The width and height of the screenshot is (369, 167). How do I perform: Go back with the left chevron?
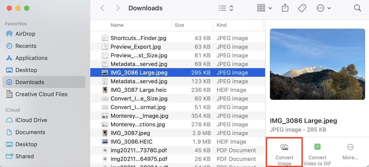coord(102,8)
